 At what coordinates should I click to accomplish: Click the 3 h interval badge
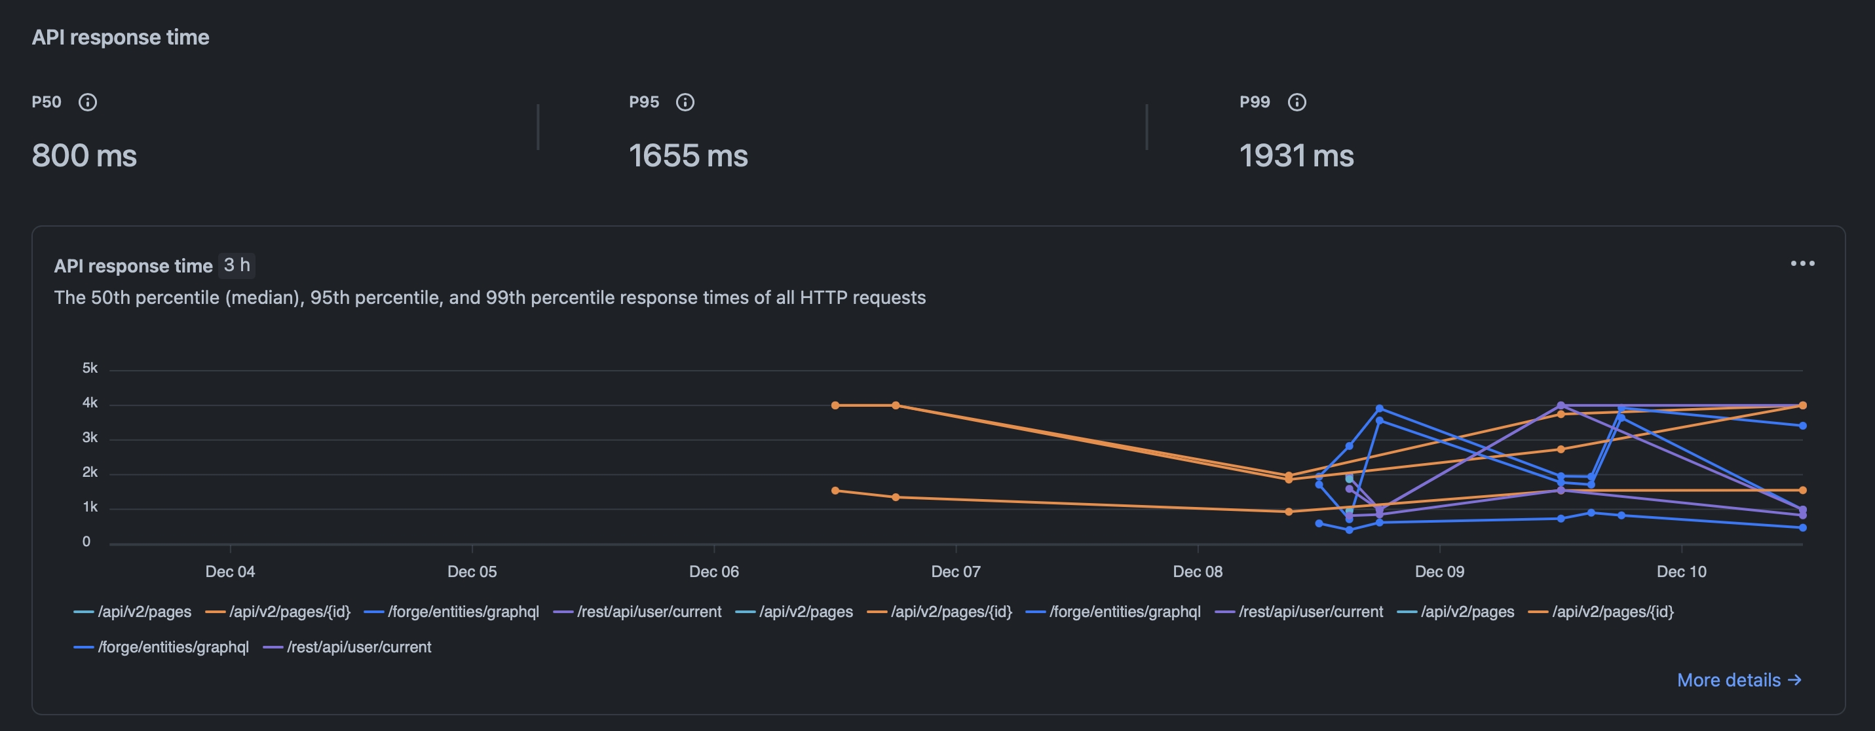tap(237, 265)
